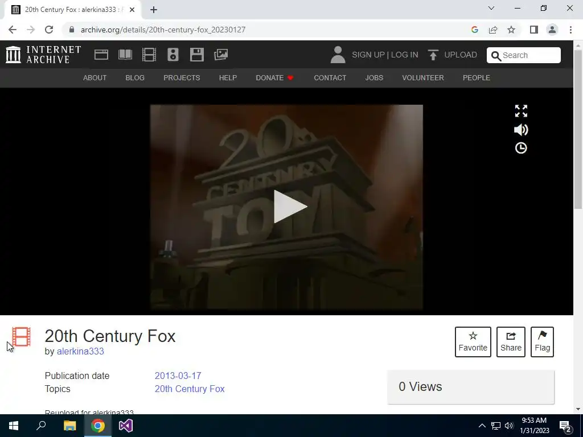Mute the video player volume
Image resolution: width=583 pixels, height=437 pixels.
(521, 129)
